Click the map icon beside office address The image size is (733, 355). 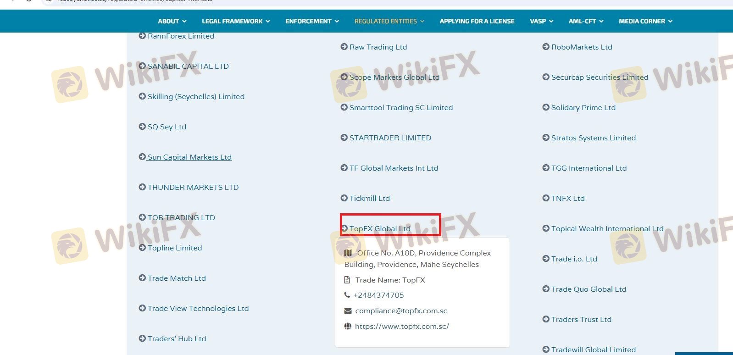[x=348, y=253]
